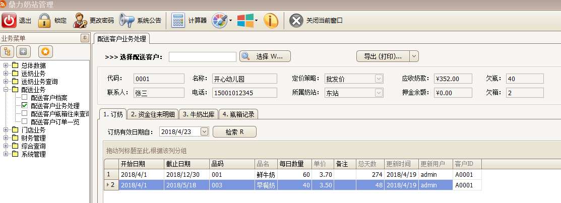Viewport: 561px width, 203px height.
Task: Click the total days cell 274
Action: [x=370, y=175]
